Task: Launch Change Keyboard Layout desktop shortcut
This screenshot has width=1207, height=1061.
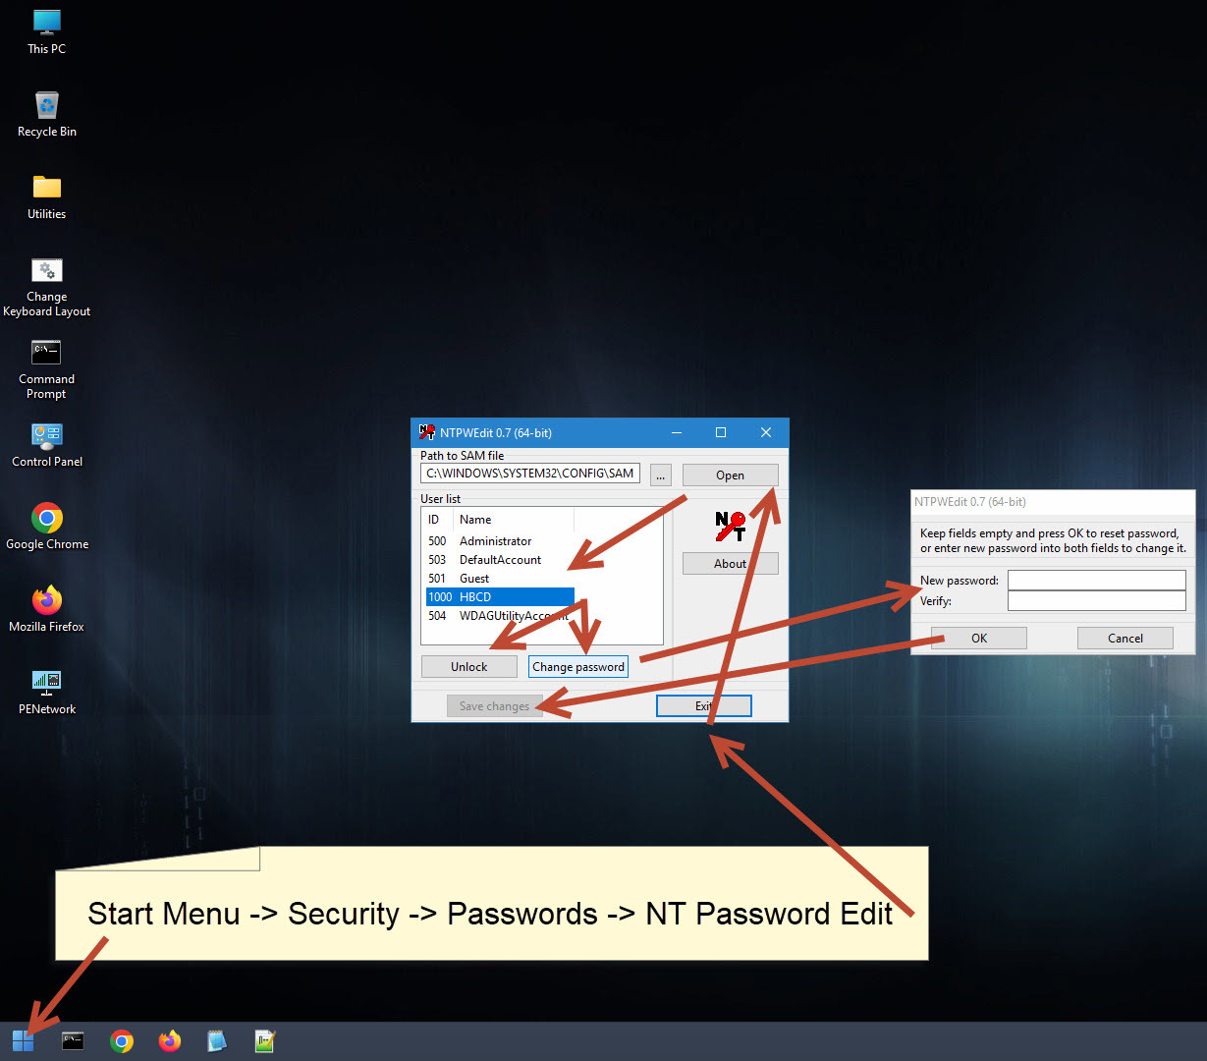Action: coord(47,287)
